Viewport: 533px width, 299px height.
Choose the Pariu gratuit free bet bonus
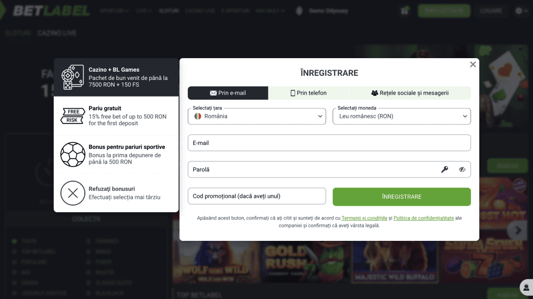click(x=116, y=116)
